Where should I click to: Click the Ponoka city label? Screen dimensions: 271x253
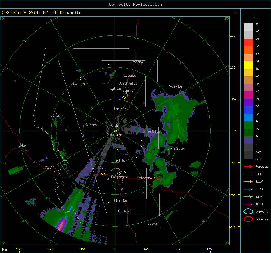pos(137,62)
